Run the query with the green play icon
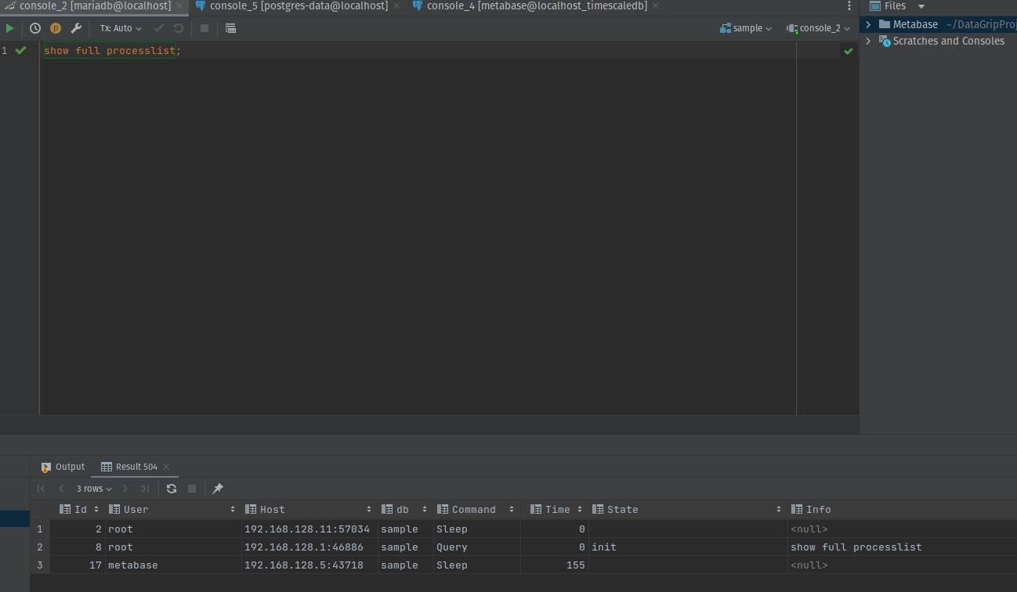This screenshot has width=1017, height=592. (x=10, y=27)
